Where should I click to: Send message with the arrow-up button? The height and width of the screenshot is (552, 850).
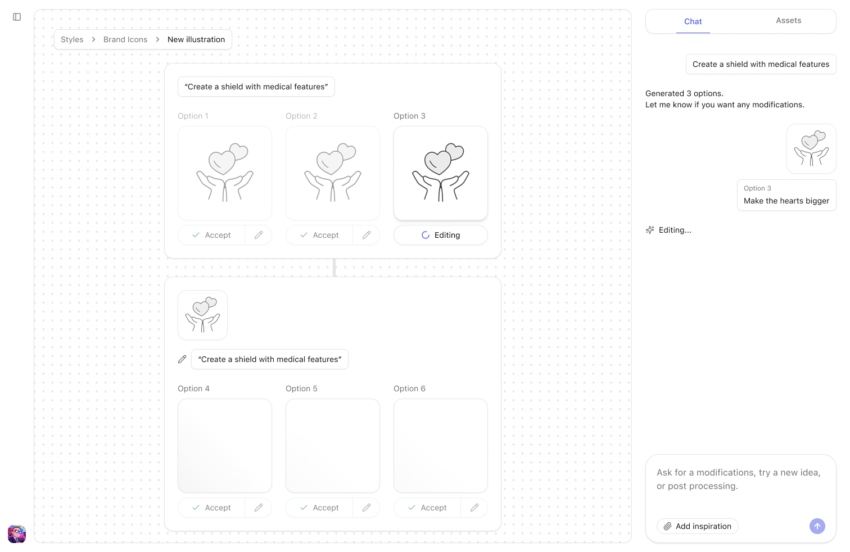point(817,526)
